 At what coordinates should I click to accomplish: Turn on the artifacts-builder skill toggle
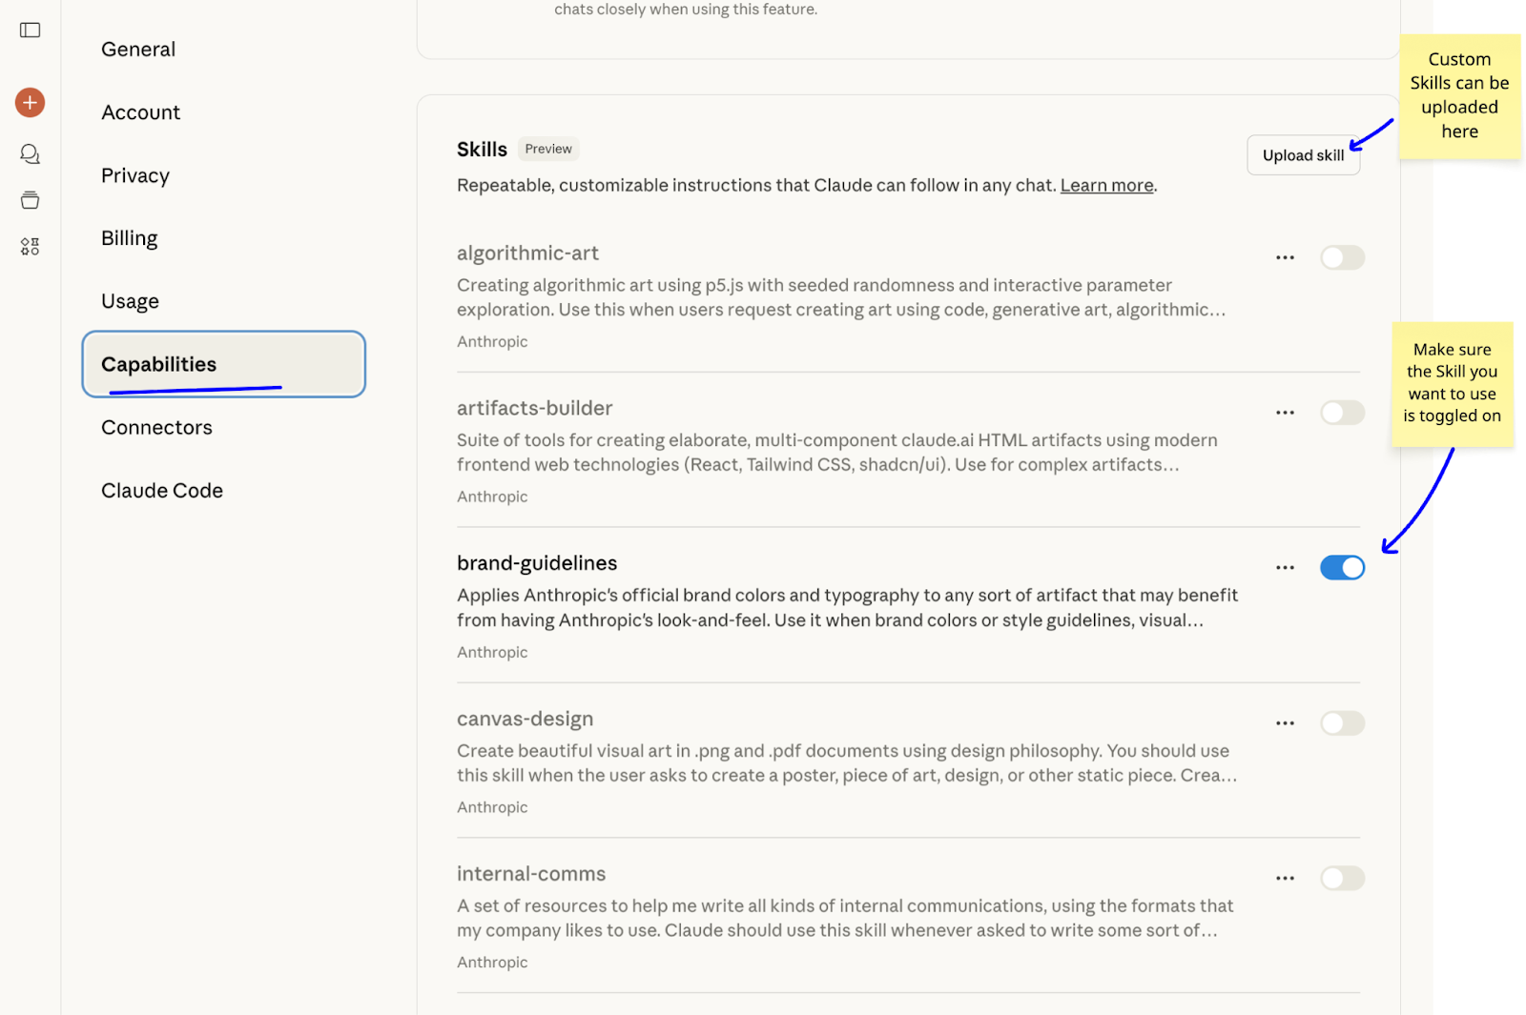pos(1342,413)
